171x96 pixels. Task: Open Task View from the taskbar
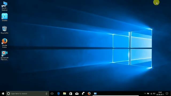[x=52, y=94]
